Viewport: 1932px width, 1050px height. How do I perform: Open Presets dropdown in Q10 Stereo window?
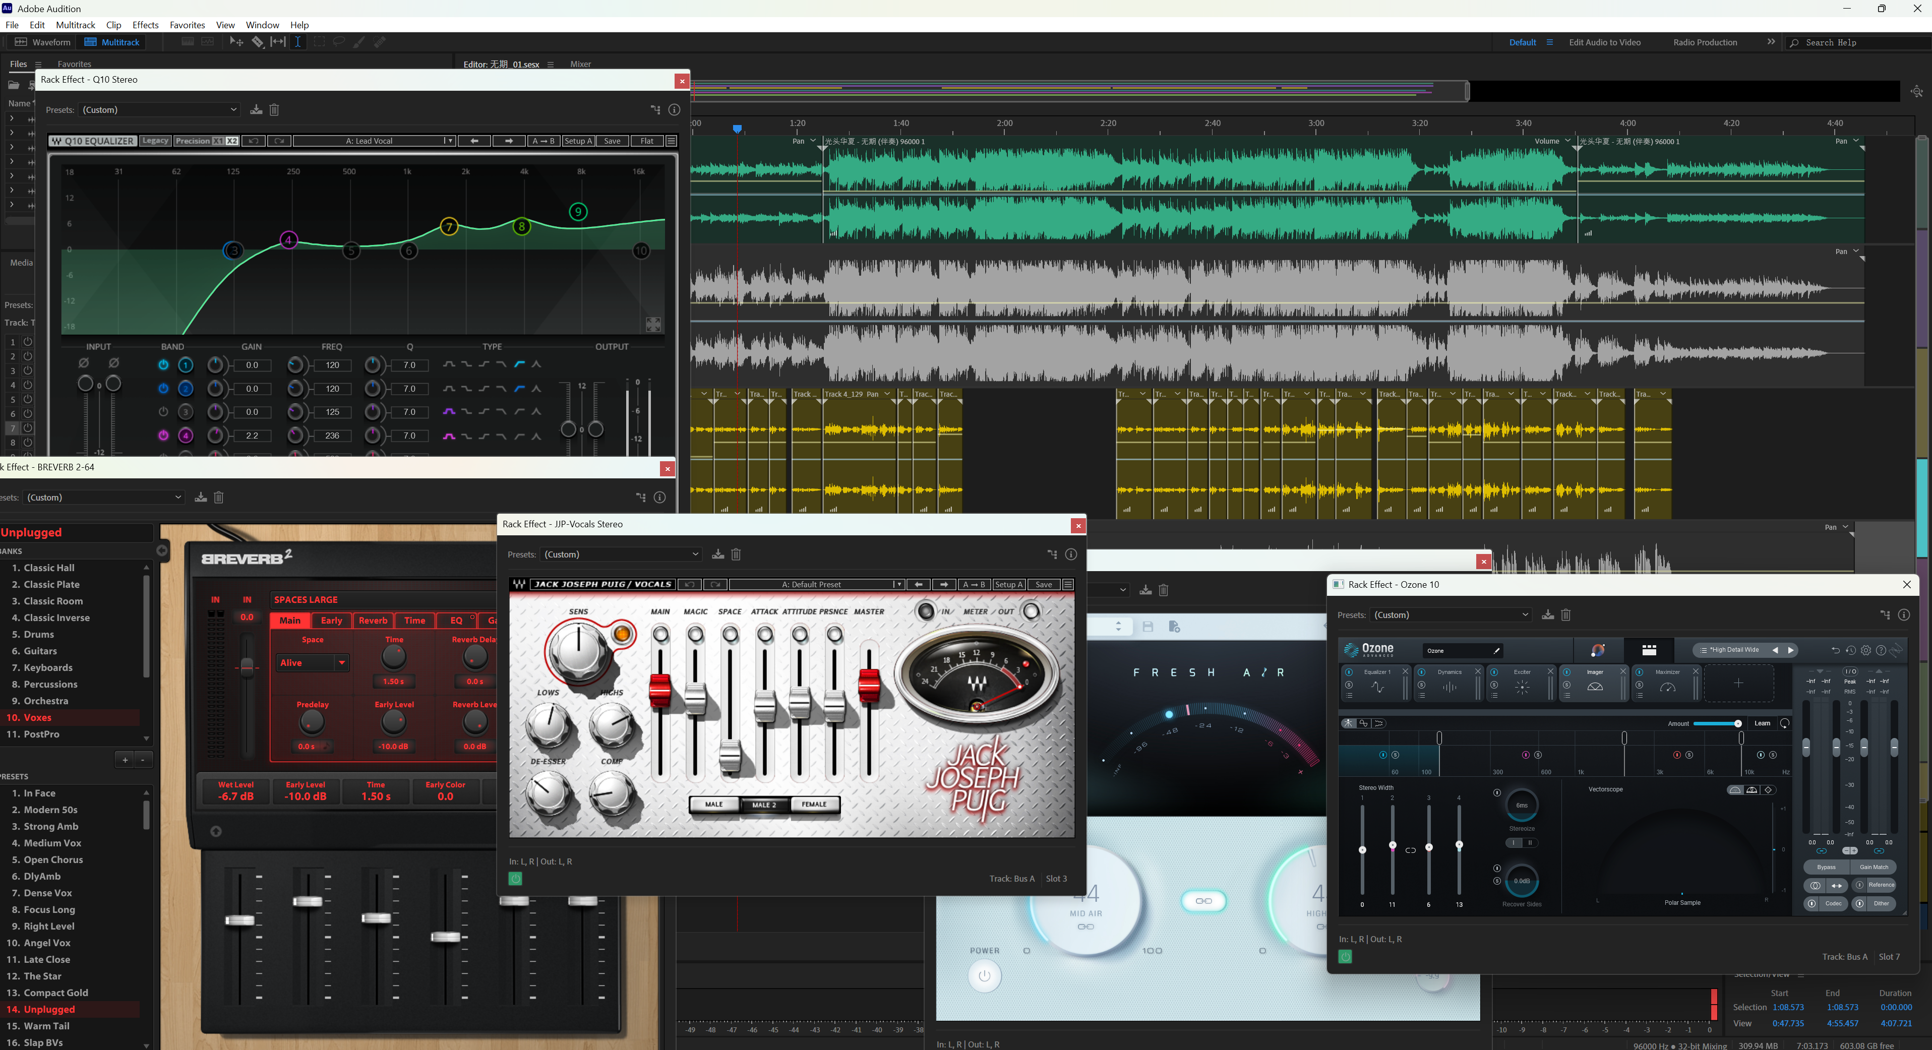160,109
